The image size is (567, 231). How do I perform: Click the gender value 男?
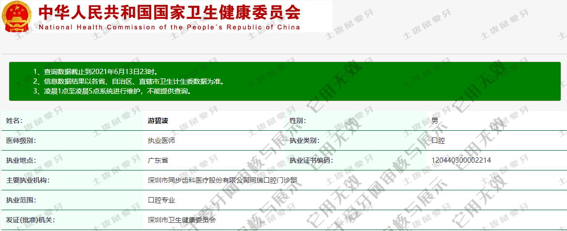(435, 121)
